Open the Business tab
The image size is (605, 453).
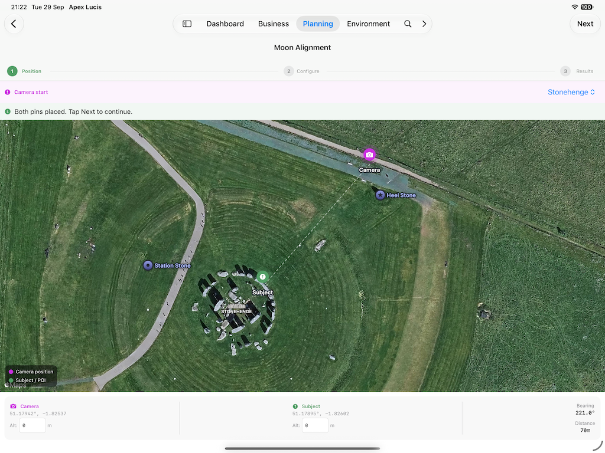coord(273,24)
